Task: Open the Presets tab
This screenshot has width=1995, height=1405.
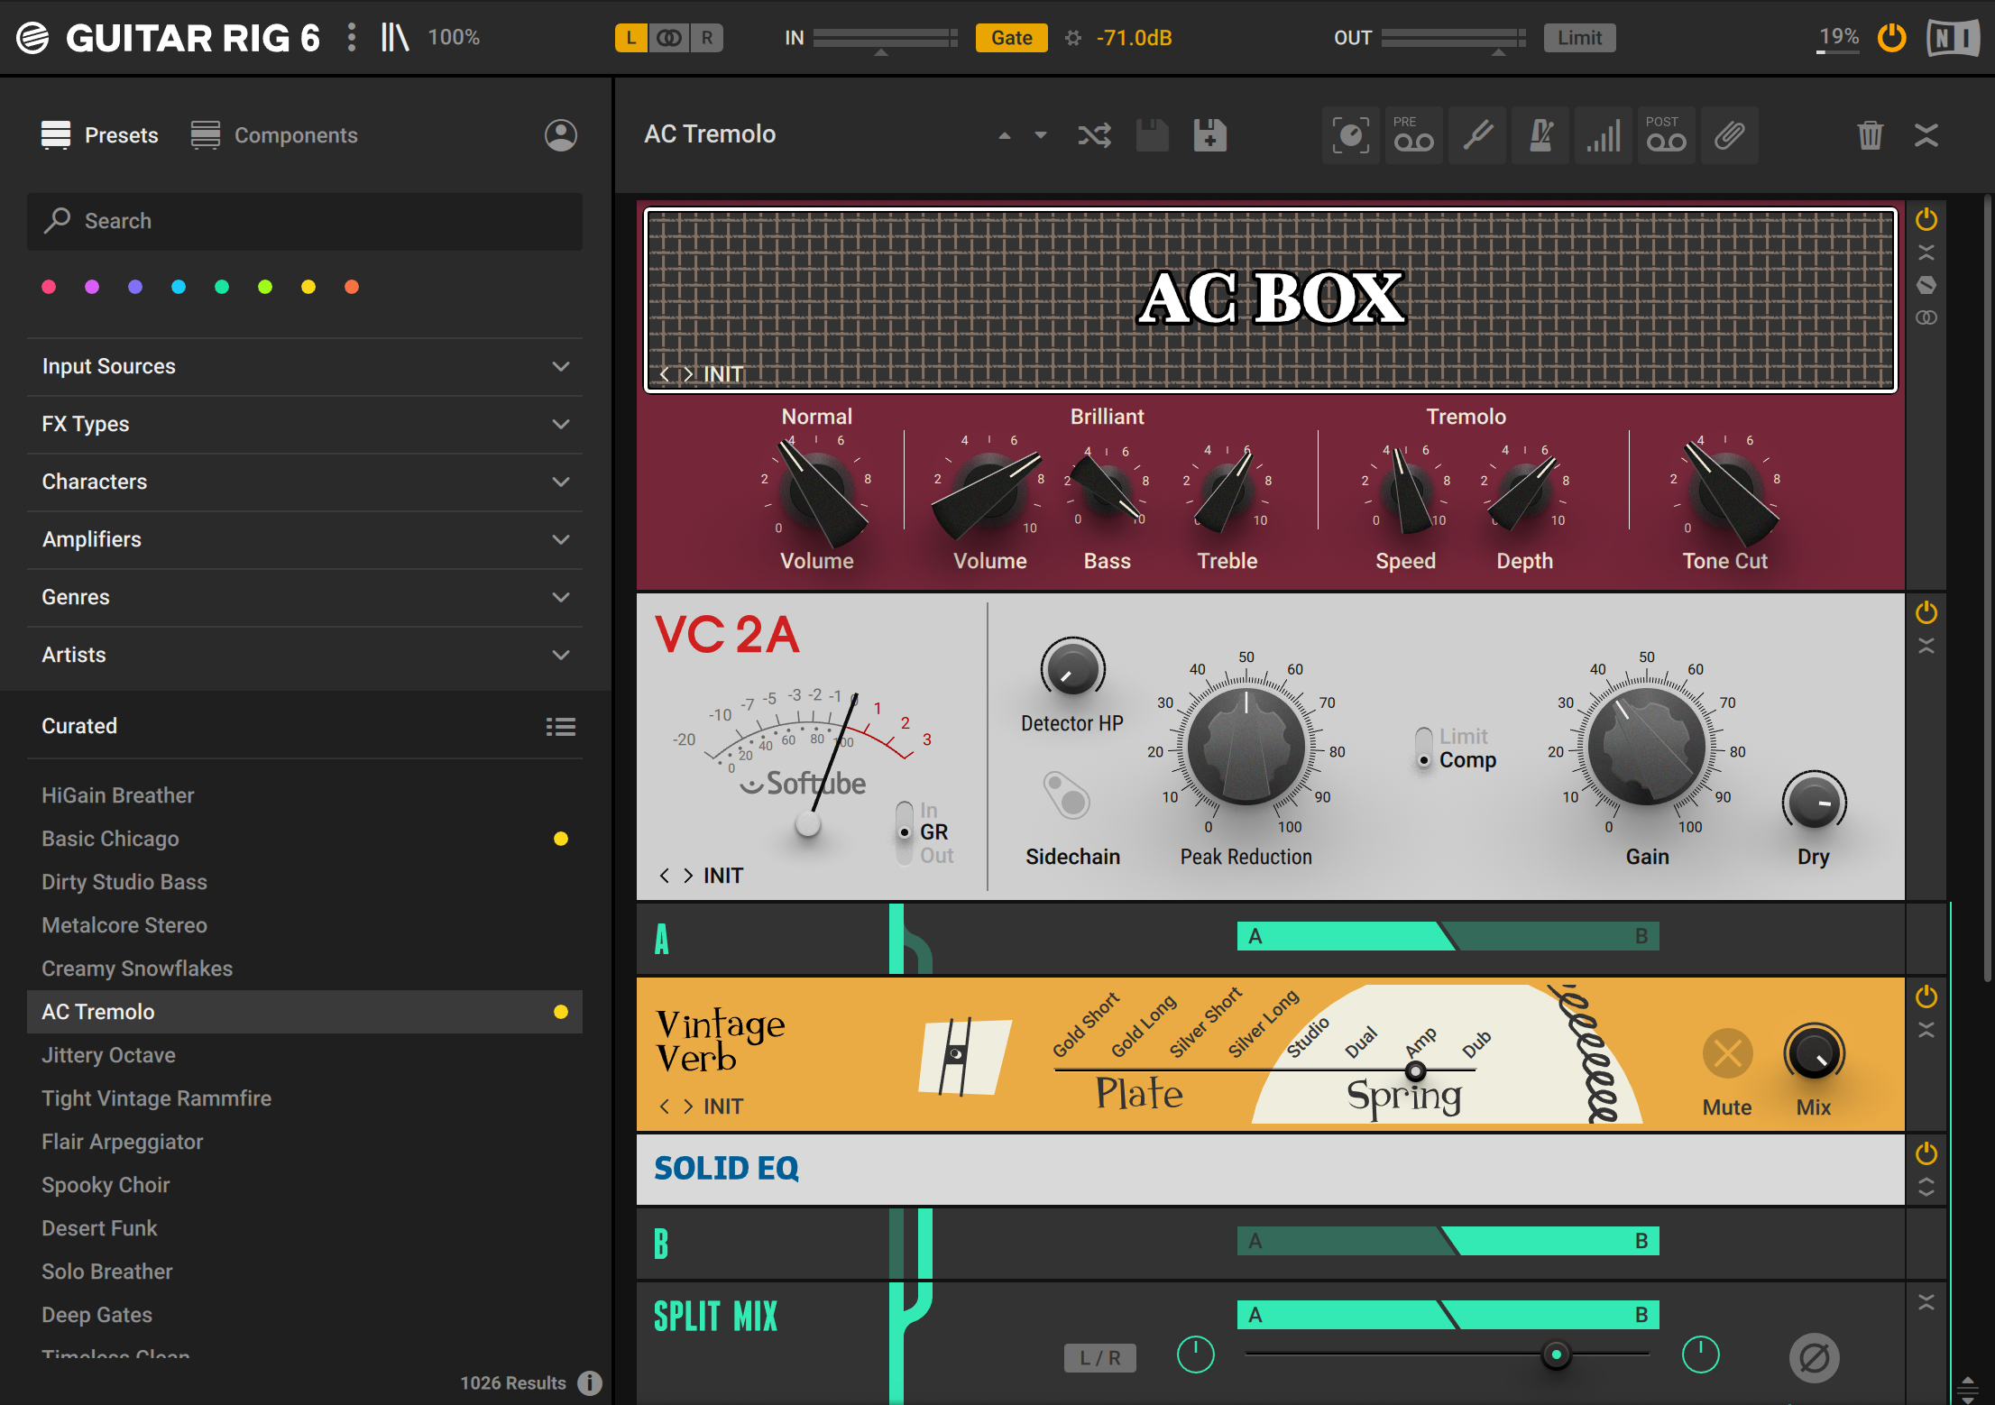Action: tap(100, 135)
